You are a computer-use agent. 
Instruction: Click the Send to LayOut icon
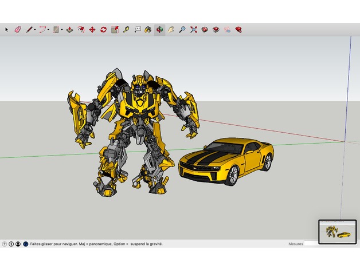point(228,30)
